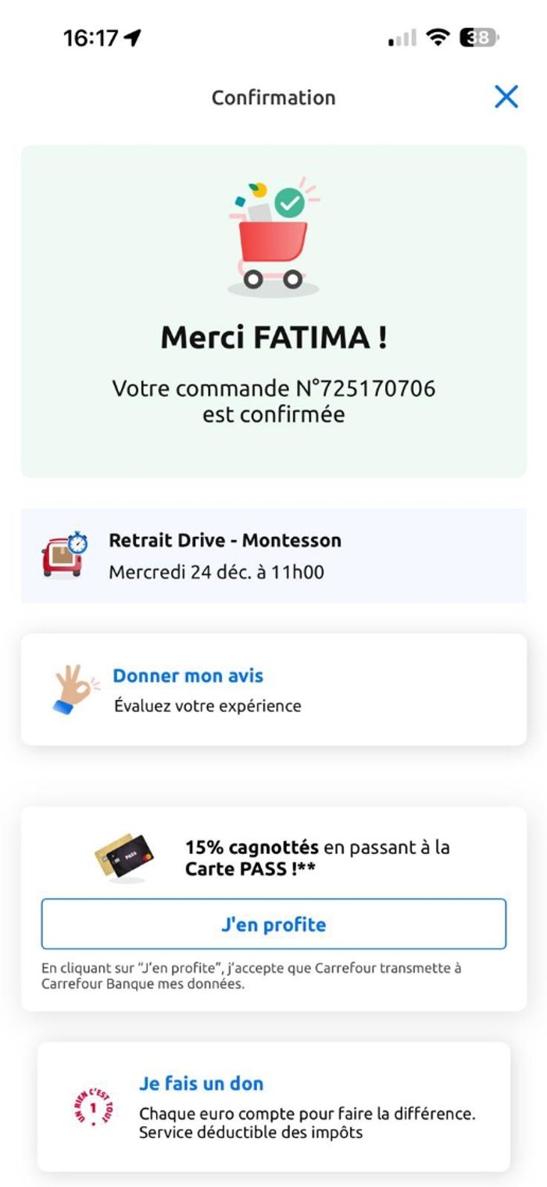The height and width of the screenshot is (1187, 547).
Task: Tap the battery indicator in status bar
Action: 478,38
